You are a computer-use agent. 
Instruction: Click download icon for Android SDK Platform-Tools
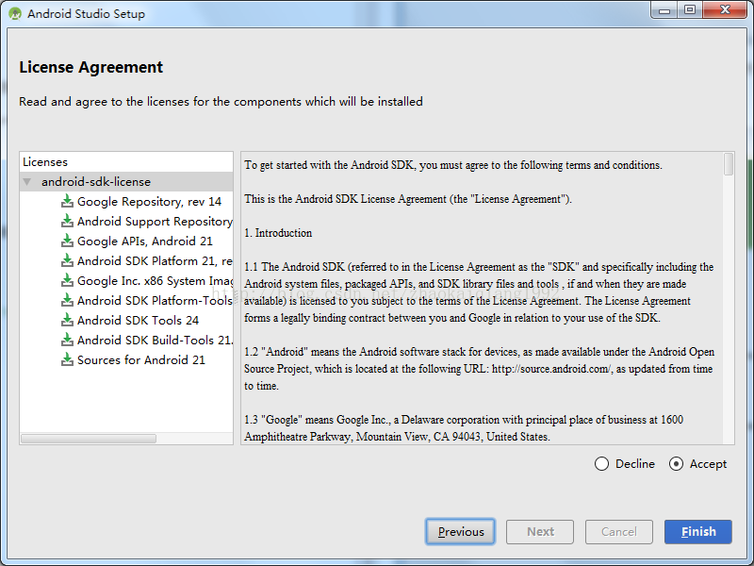point(67,300)
